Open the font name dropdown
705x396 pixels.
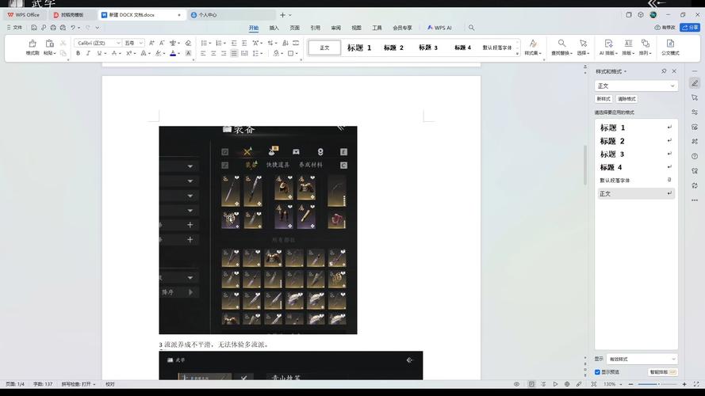118,43
